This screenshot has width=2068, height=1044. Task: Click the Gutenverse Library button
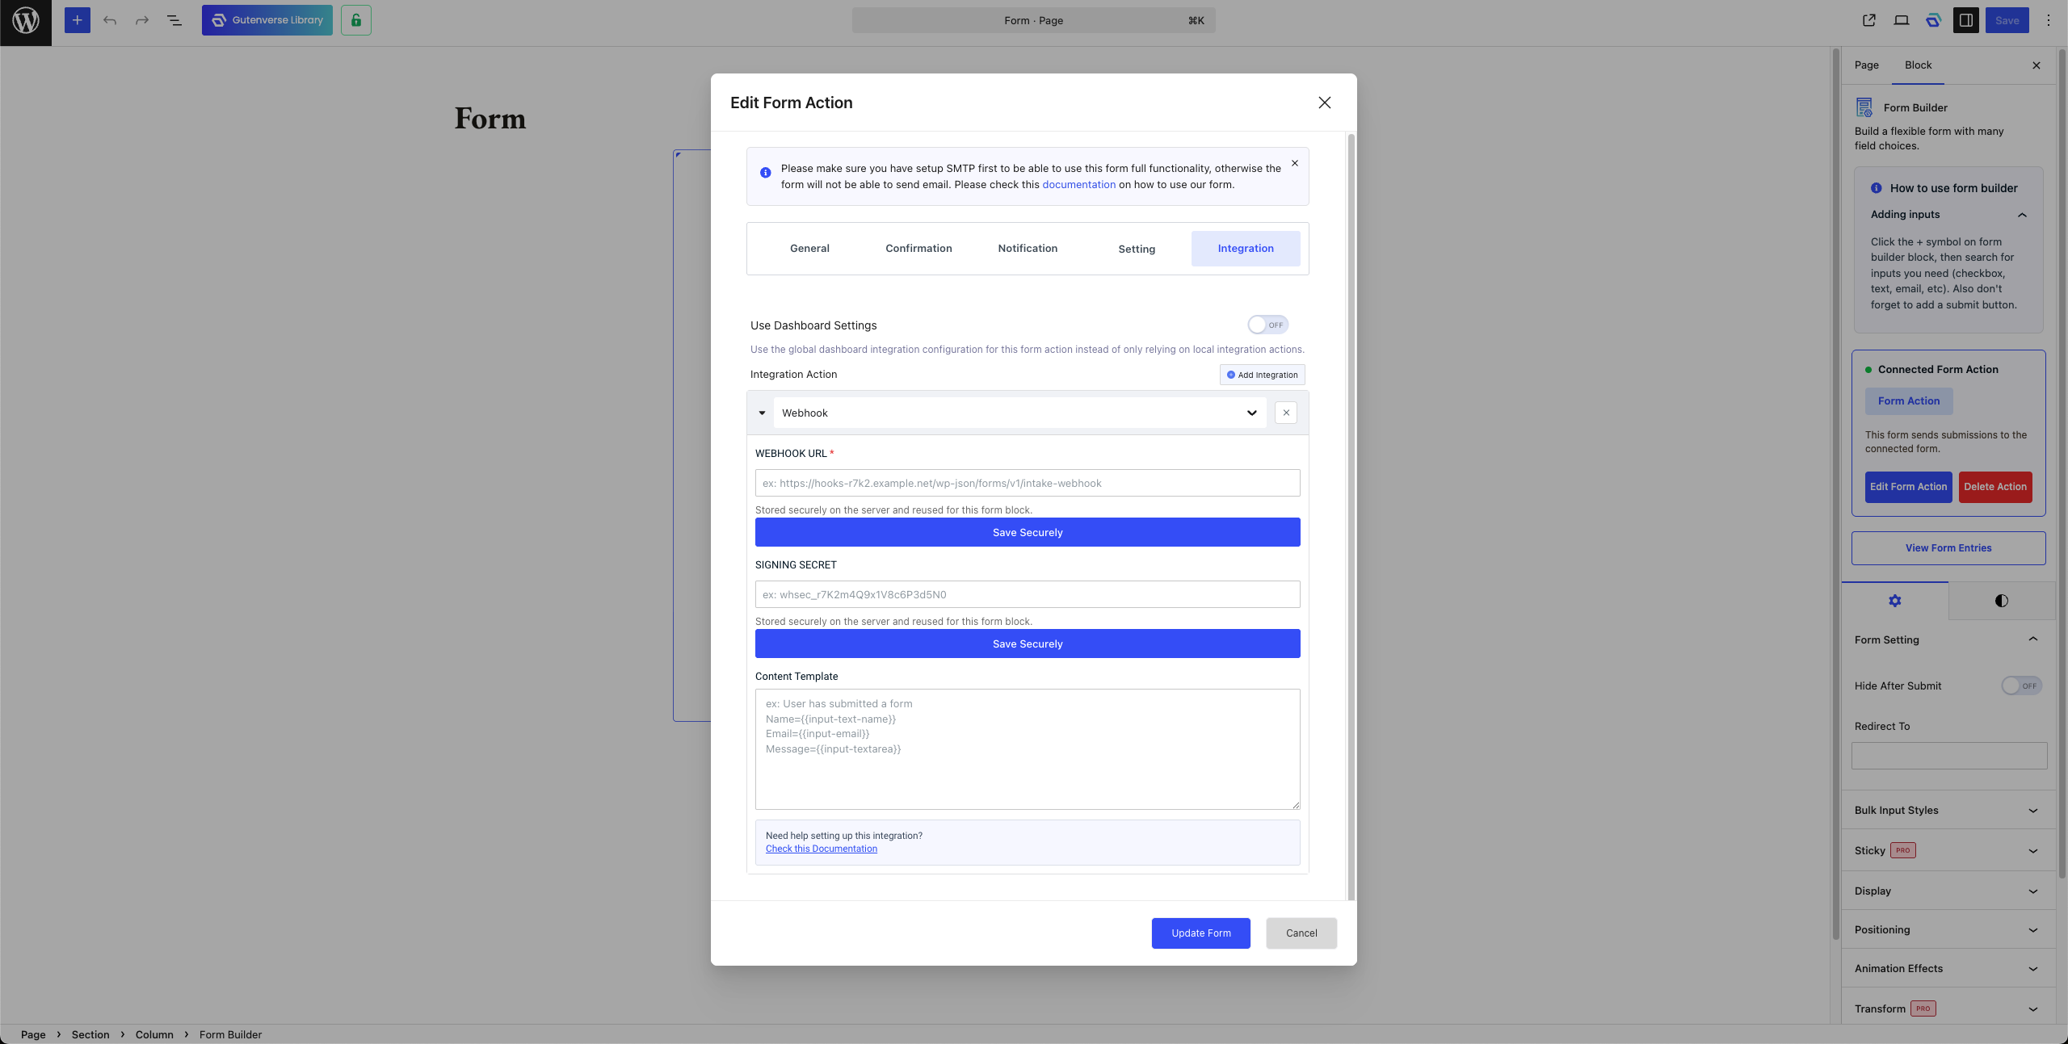point(267,20)
